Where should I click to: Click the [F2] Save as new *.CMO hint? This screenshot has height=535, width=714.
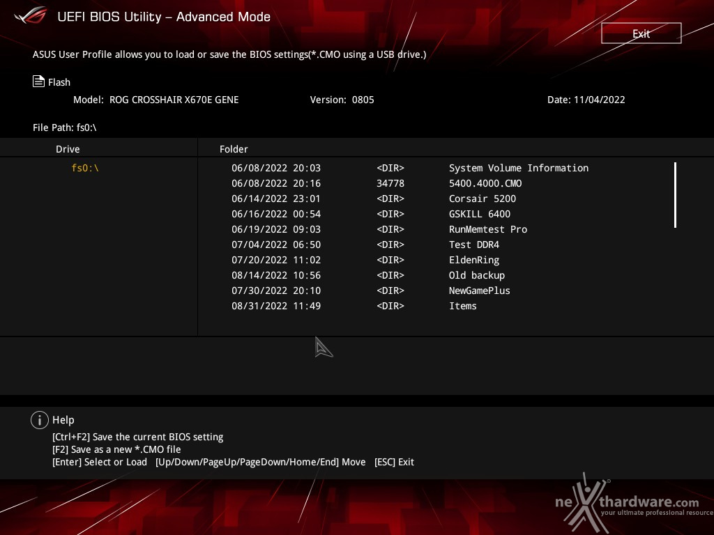tap(116, 449)
